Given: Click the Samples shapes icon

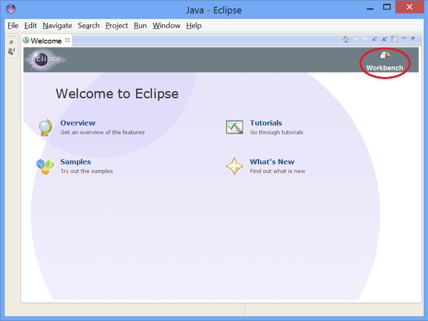Looking at the screenshot, I should coord(45,167).
